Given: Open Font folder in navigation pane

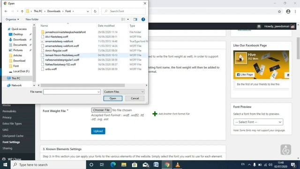Looking at the screenshot, I should coord(16,66).
